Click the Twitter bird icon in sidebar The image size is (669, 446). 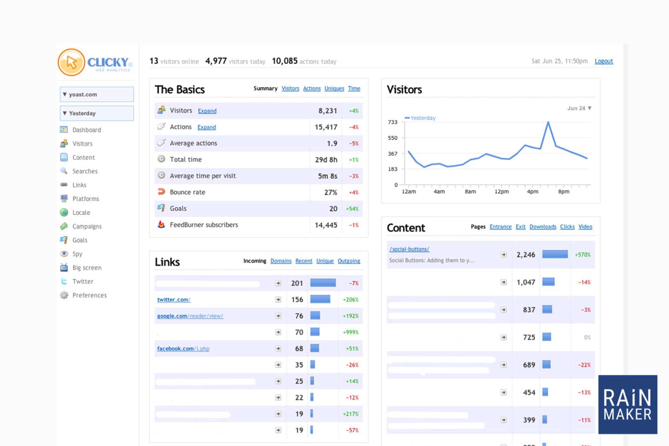[x=64, y=281]
